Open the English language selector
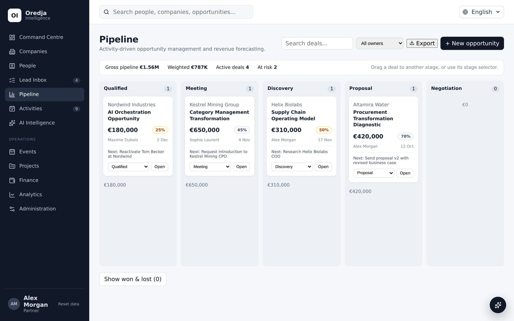The width and height of the screenshot is (514, 321). [x=481, y=12]
